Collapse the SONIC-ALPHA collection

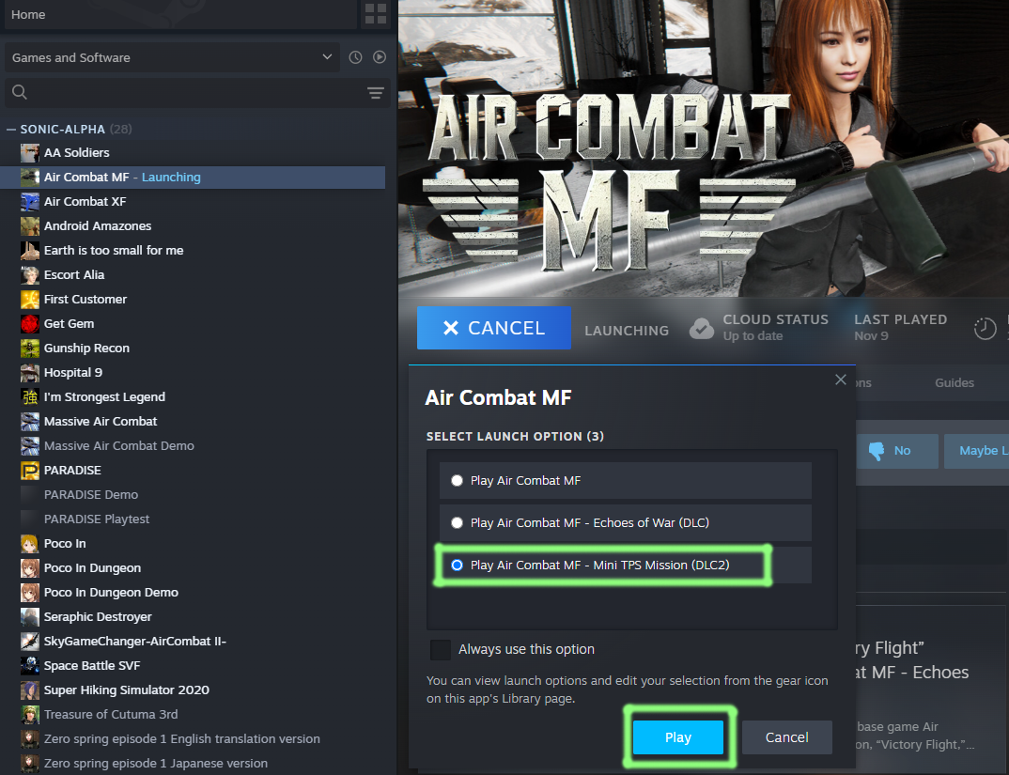coord(11,129)
